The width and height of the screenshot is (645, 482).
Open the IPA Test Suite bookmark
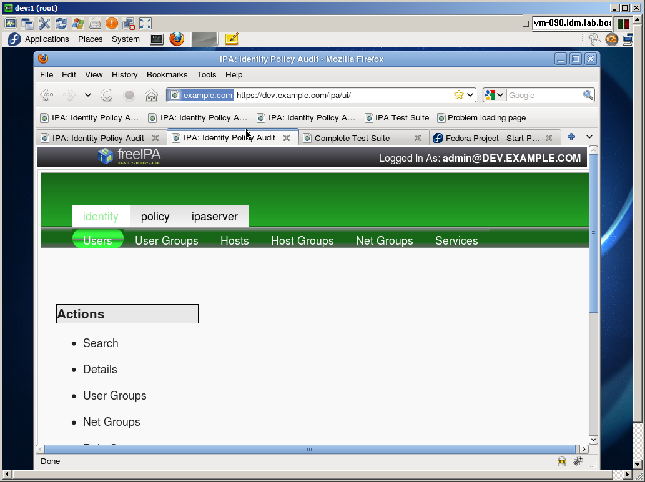point(401,117)
